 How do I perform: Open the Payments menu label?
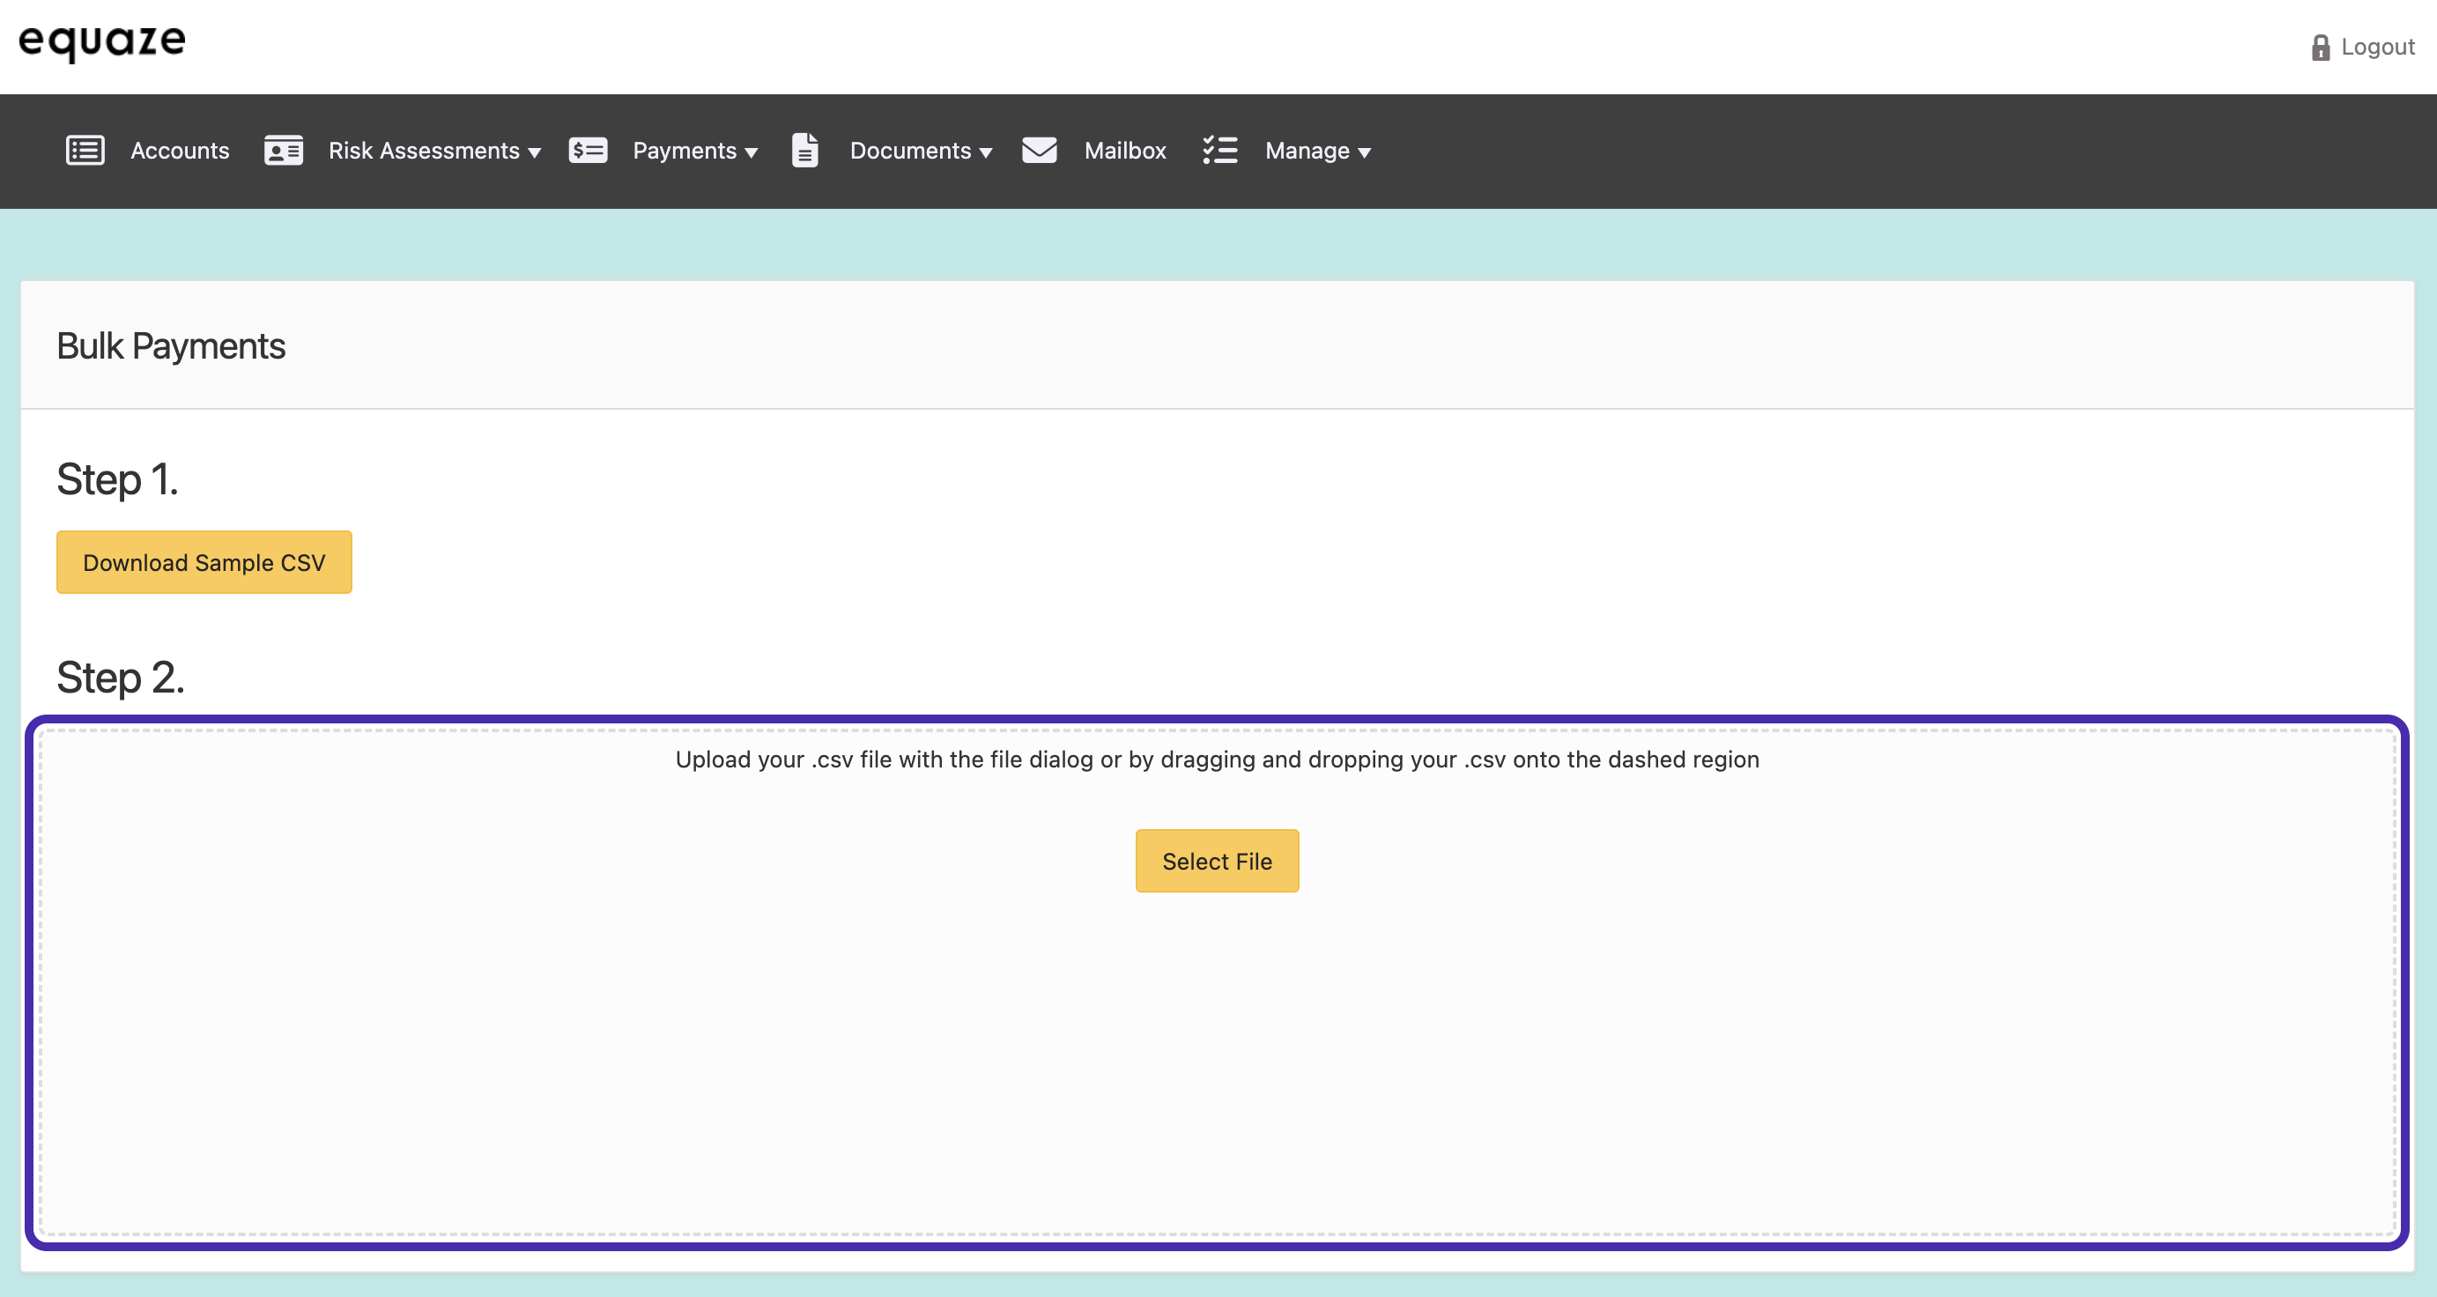pos(684,151)
